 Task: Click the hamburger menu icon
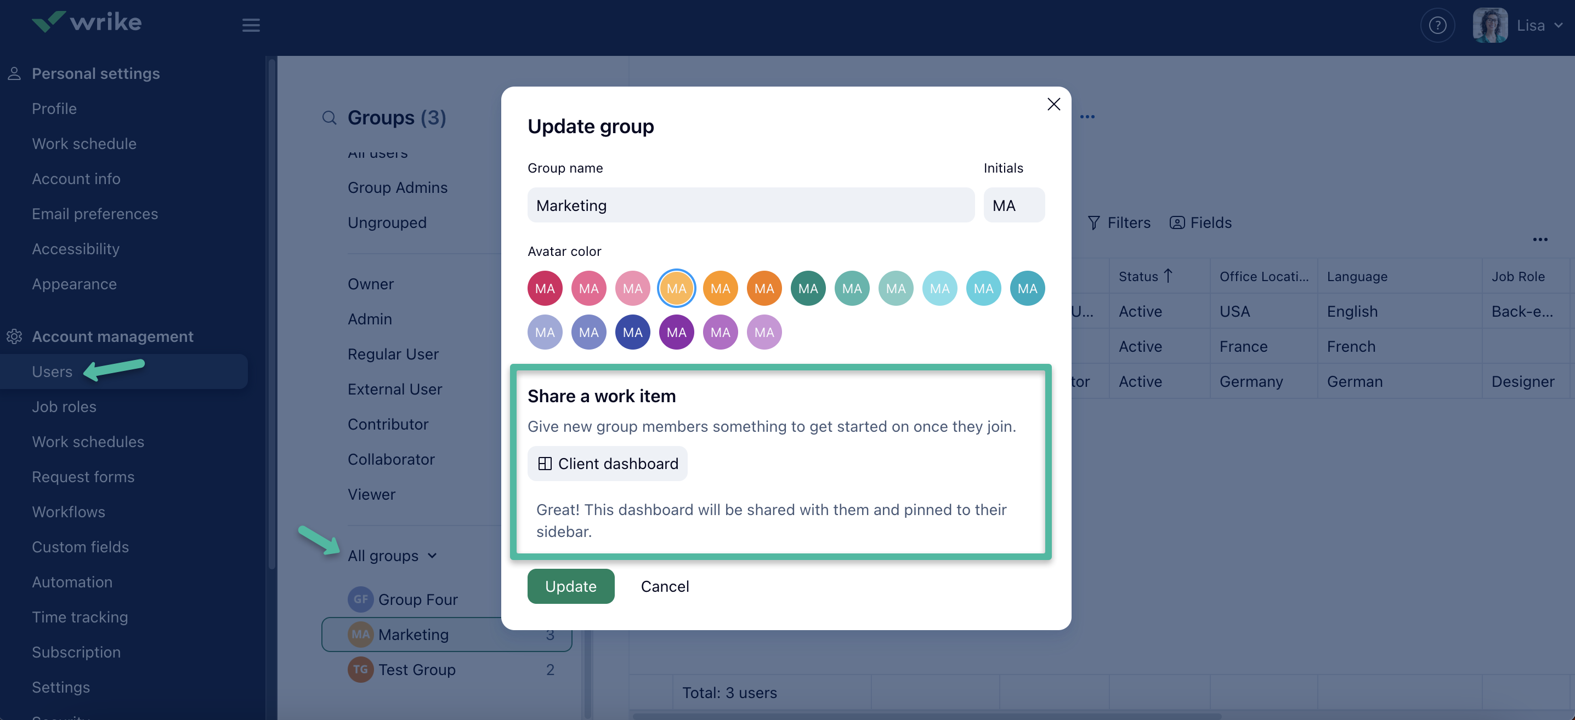pyautogui.click(x=251, y=25)
